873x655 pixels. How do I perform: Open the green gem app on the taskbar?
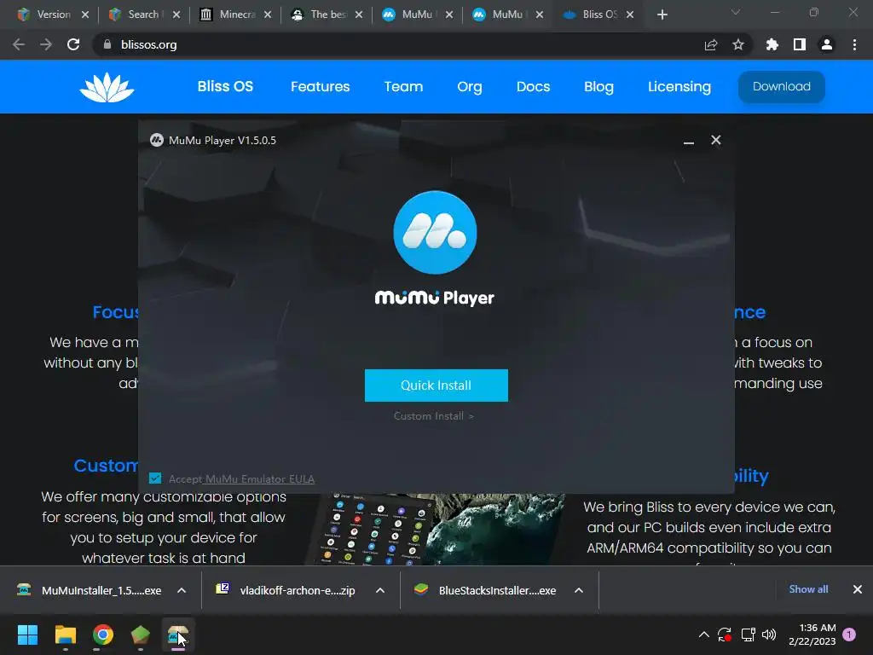click(x=141, y=635)
